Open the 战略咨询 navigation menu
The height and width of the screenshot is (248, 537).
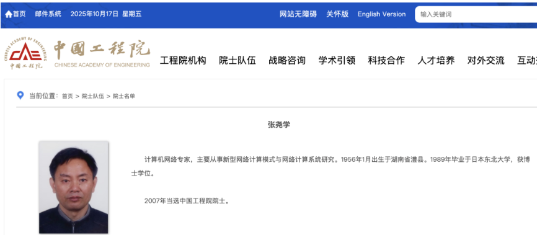coord(287,60)
